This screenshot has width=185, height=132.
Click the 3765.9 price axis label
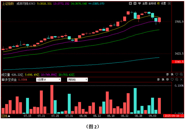pyautogui.click(x=179, y=22)
